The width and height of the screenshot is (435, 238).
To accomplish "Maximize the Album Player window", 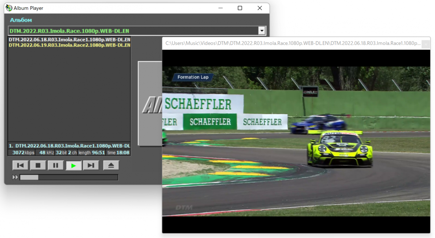I will (240, 8).
